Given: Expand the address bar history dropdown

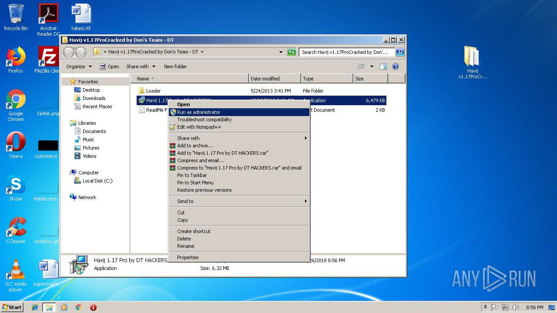Looking at the screenshot, I should pyautogui.click(x=281, y=52).
